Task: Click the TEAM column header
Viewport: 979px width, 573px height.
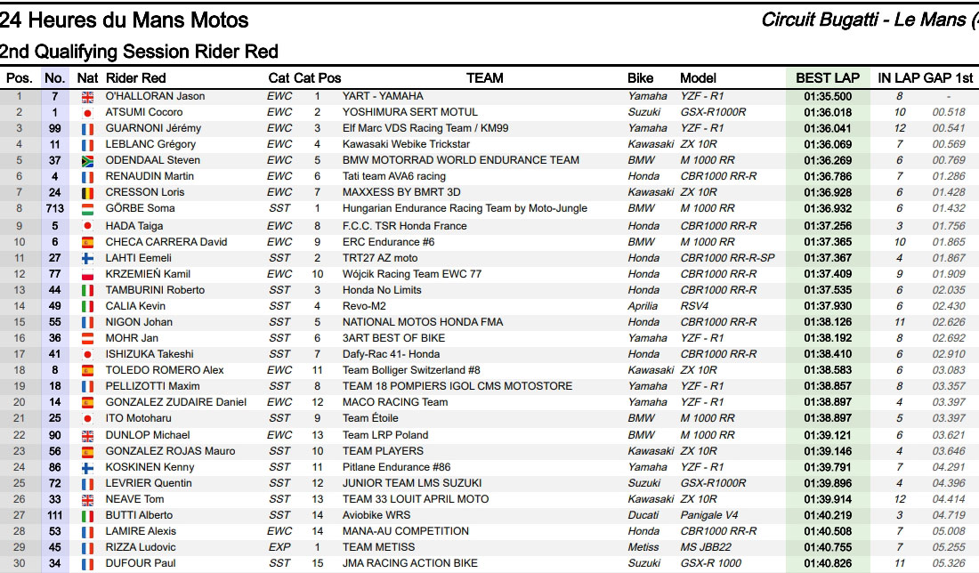Action: coord(484,78)
